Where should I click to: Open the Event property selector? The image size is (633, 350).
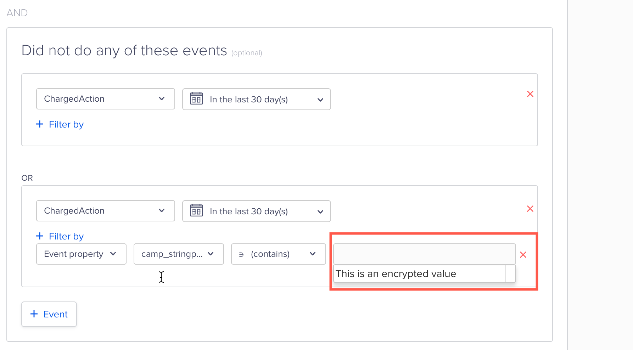(81, 254)
